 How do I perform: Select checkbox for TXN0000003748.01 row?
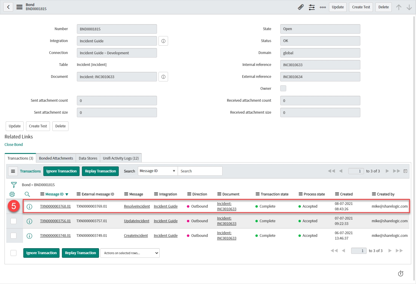pyautogui.click(x=13, y=236)
